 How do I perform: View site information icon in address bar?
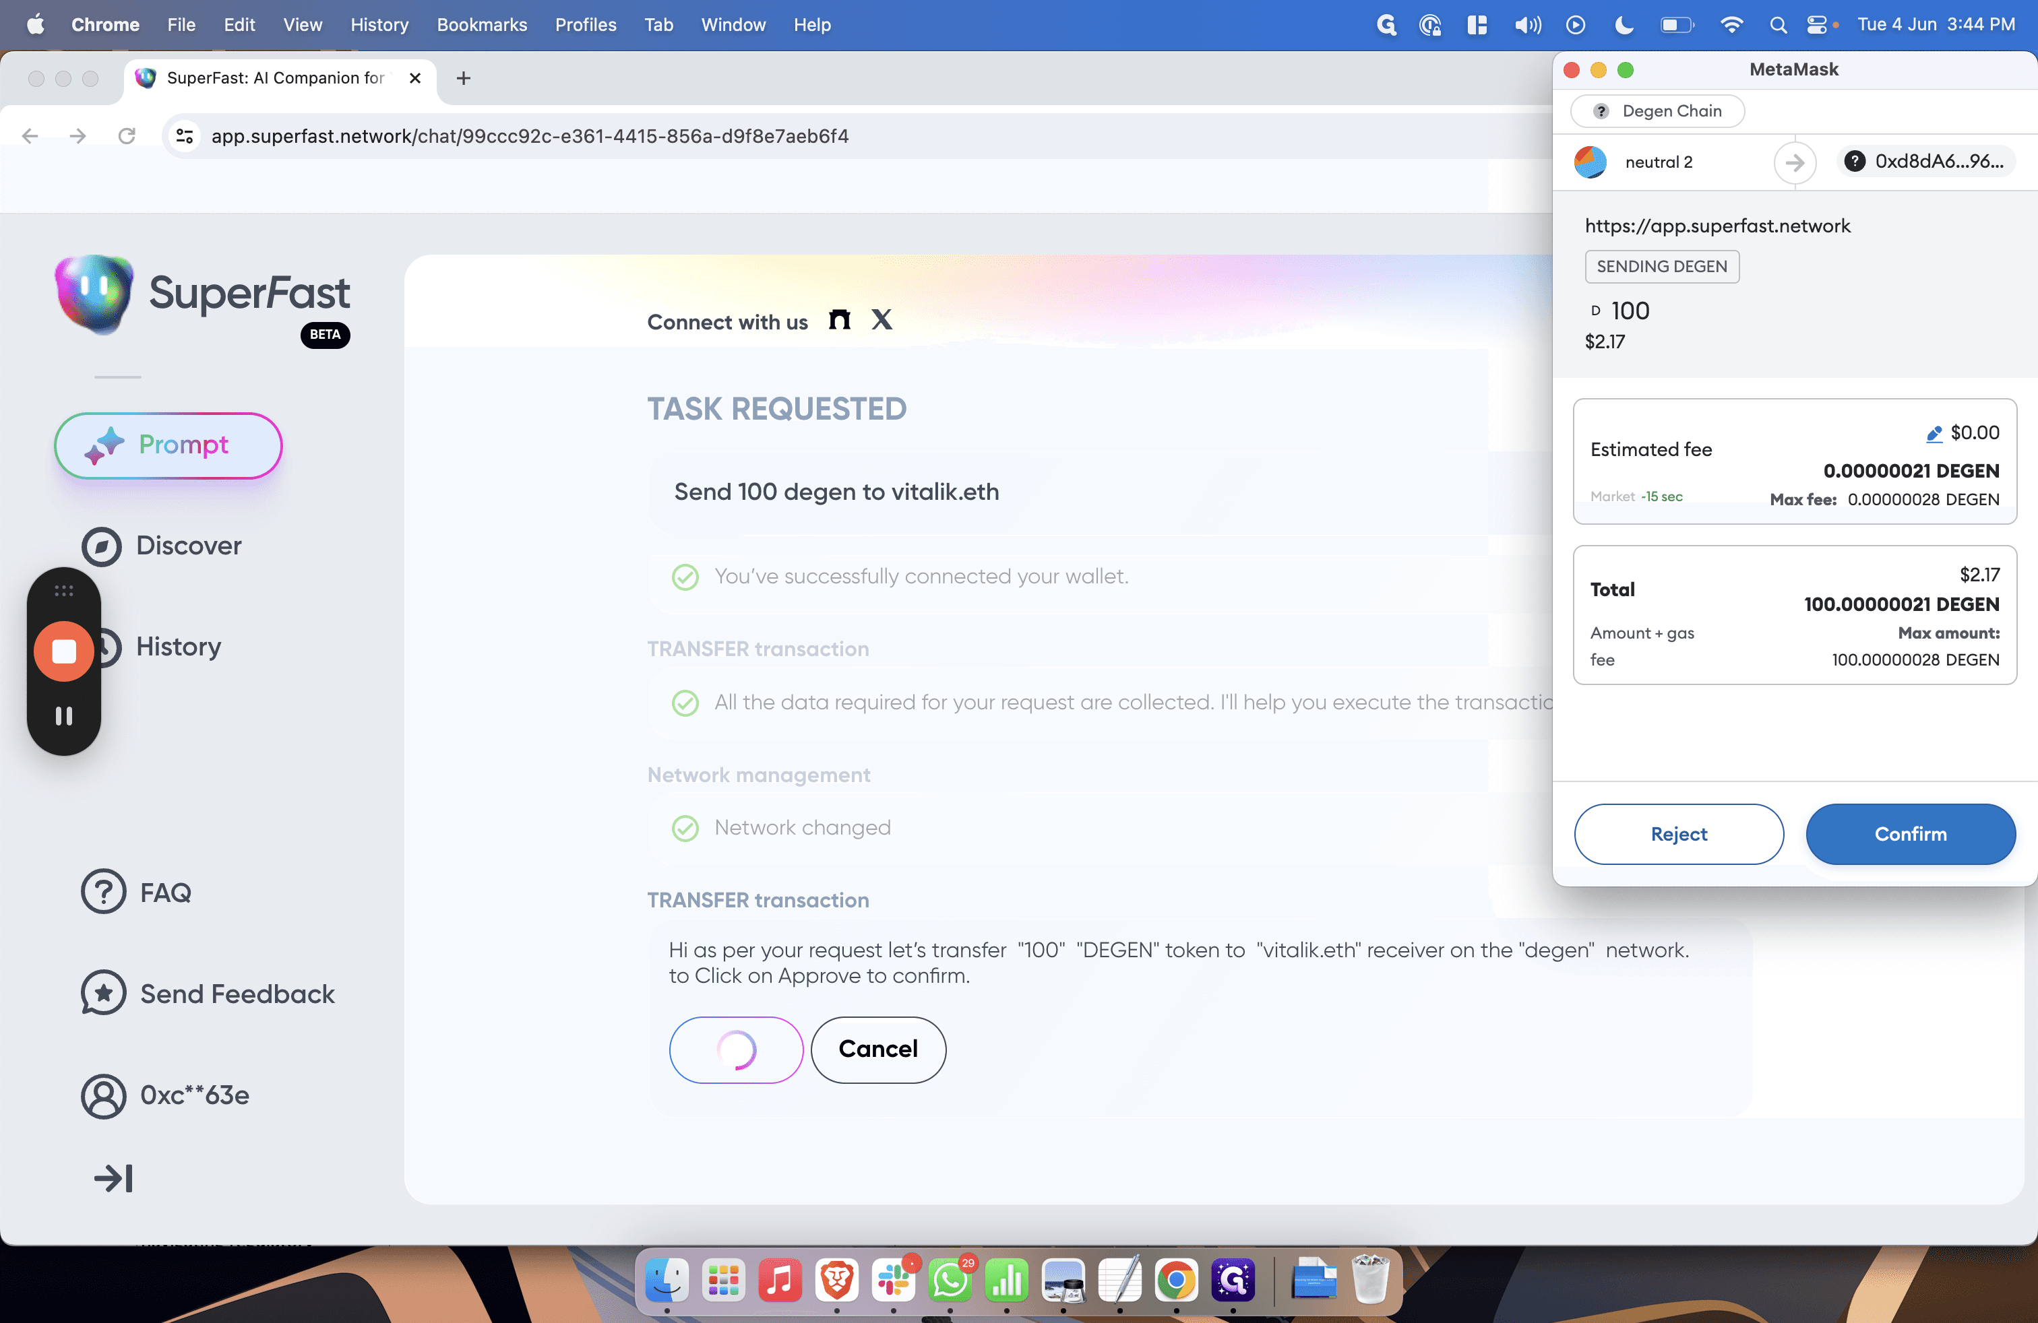pos(185,136)
